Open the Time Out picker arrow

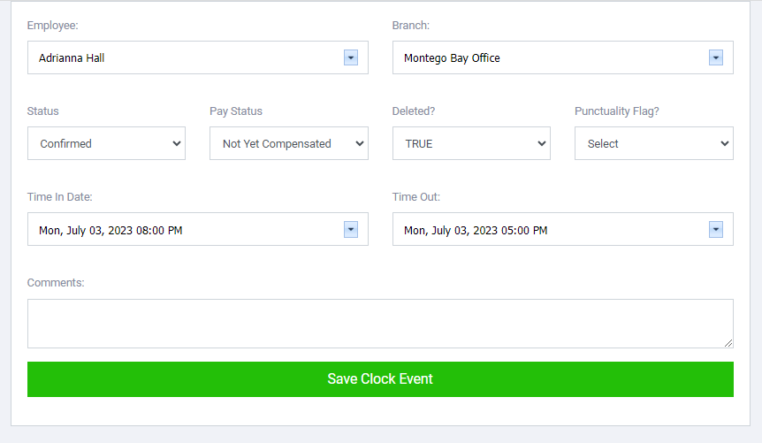click(x=716, y=230)
